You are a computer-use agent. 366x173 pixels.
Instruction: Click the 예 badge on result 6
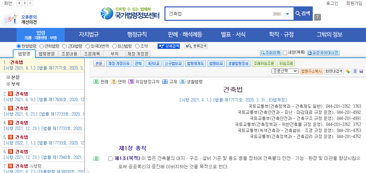10,152
